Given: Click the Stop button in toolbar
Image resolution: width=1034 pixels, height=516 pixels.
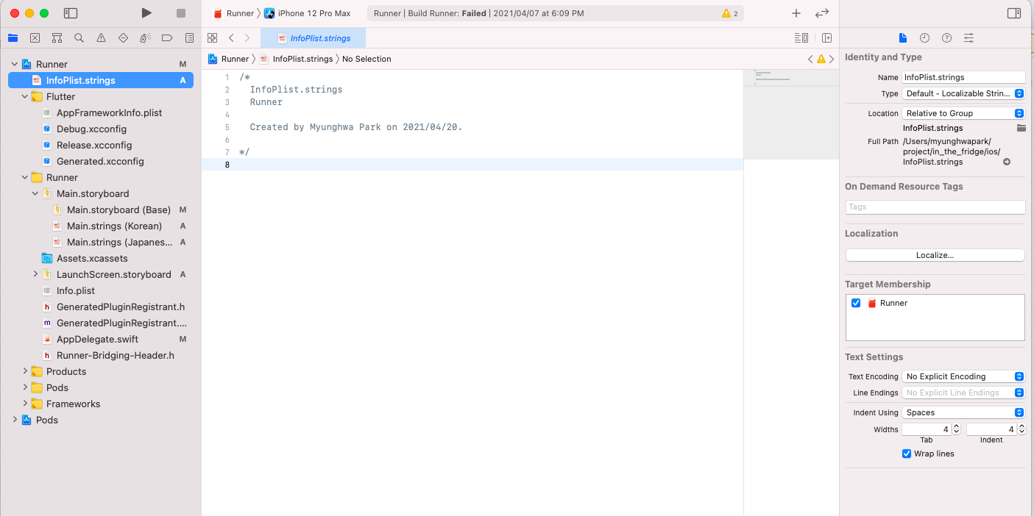Looking at the screenshot, I should (181, 13).
